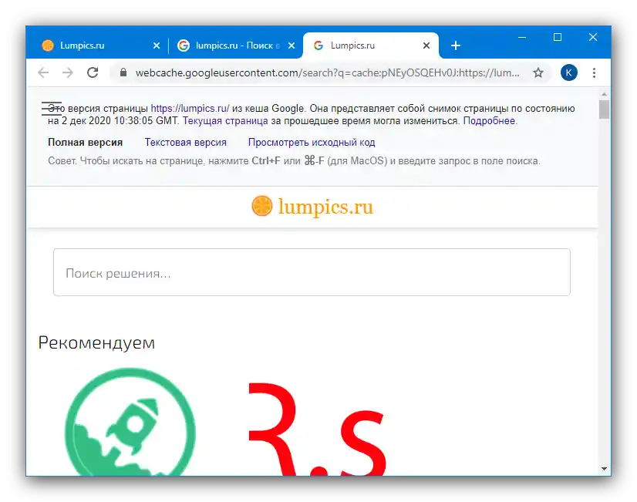Close the Google search results tab

[x=292, y=45]
